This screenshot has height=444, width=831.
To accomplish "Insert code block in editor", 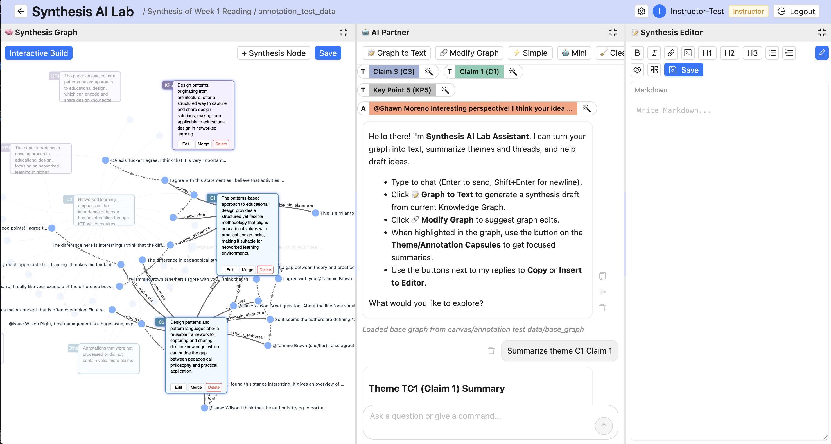I will pyautogui.click(x=688, y=53).
